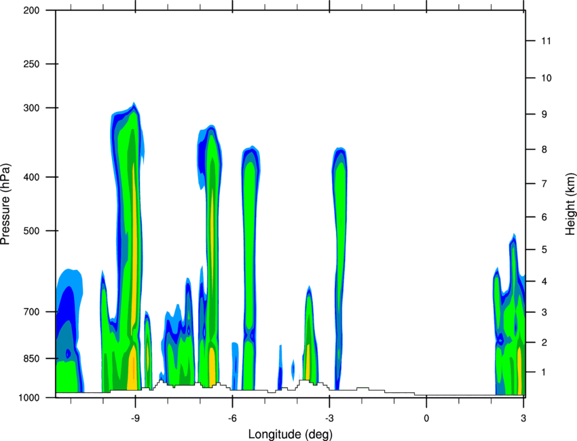Click the 7 km height label
This screenshot has width=577, height=441.
coord(544,183)
